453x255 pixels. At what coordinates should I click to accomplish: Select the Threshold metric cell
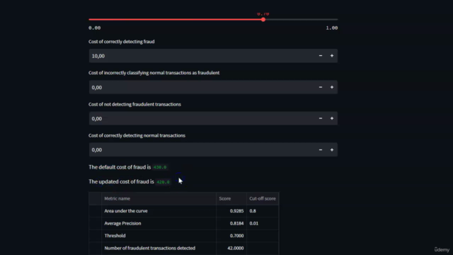click(159, 236)
